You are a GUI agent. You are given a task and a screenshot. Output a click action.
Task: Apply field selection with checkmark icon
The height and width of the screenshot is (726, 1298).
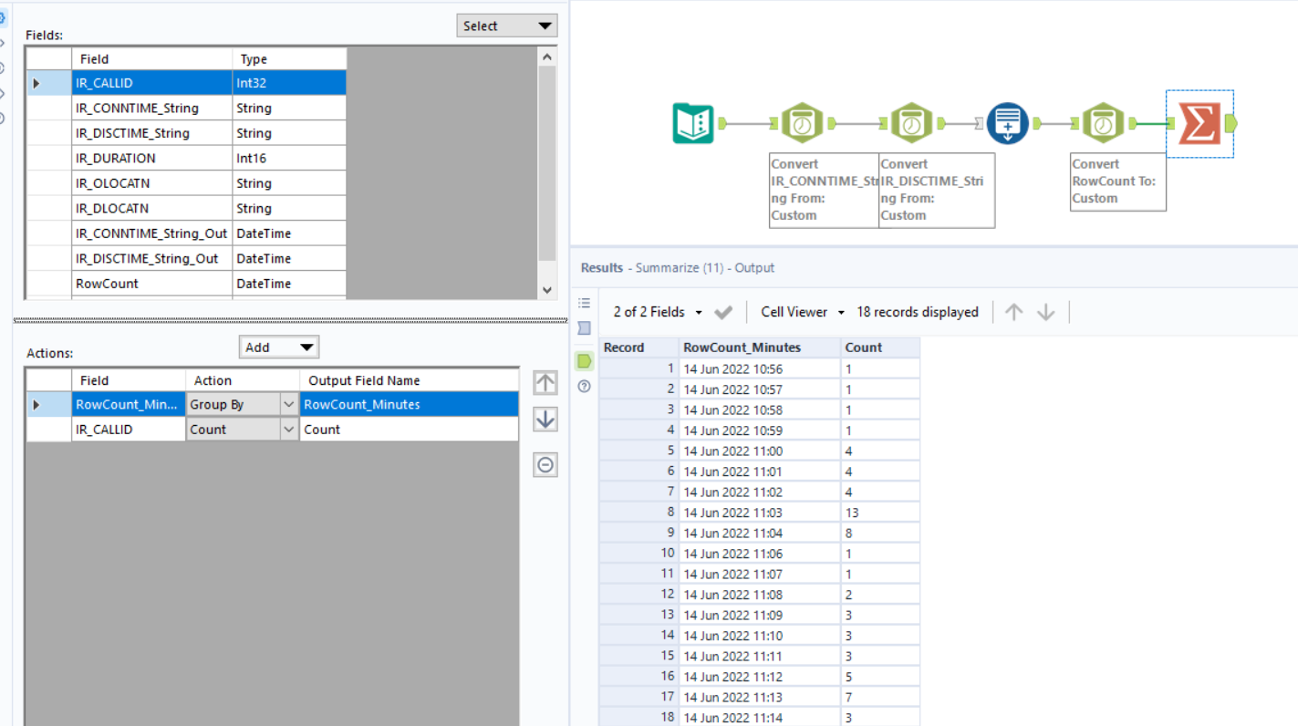click(723, 312)
